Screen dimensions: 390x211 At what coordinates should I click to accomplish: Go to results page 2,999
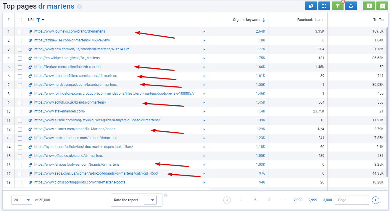click(313, 200)
